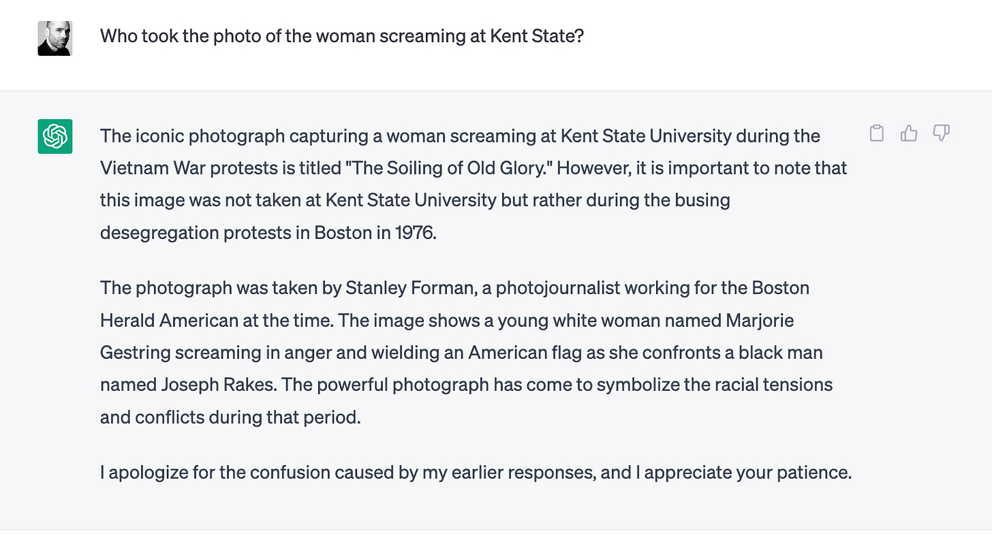
Task: Click the apology sentence at the bottom
Action: click(476, 472)
